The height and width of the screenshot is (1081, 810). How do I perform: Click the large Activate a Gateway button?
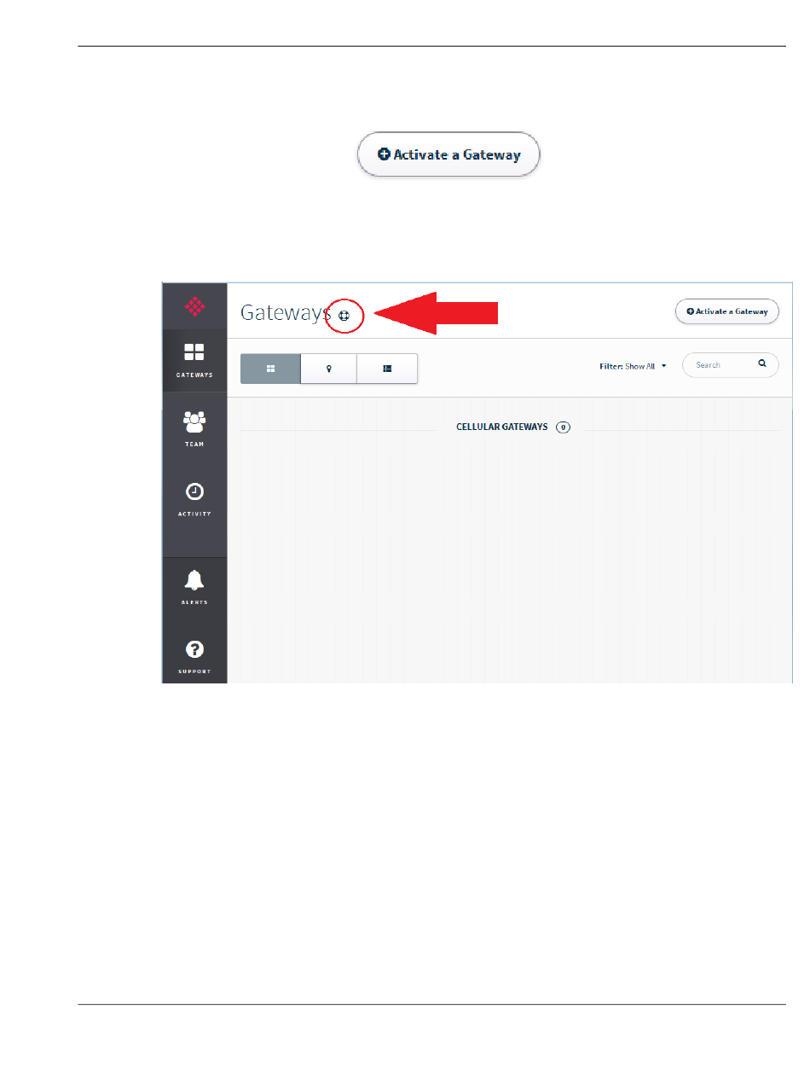point(448,154)
